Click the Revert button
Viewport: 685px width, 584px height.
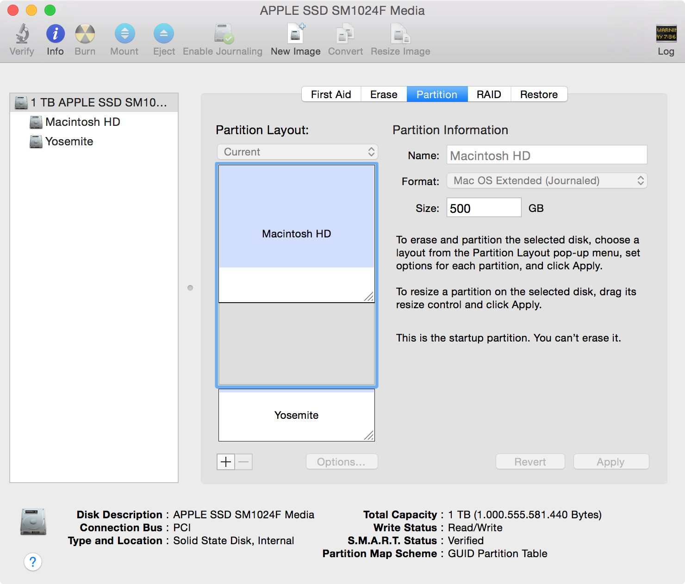[x=530, y=462]
